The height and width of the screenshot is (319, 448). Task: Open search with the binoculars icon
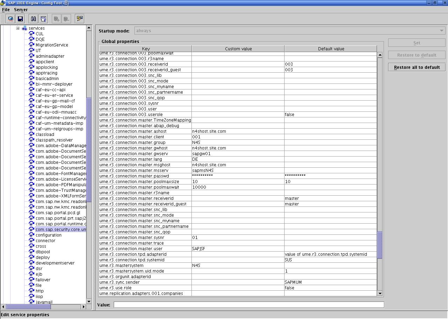[x=33, y=19]
